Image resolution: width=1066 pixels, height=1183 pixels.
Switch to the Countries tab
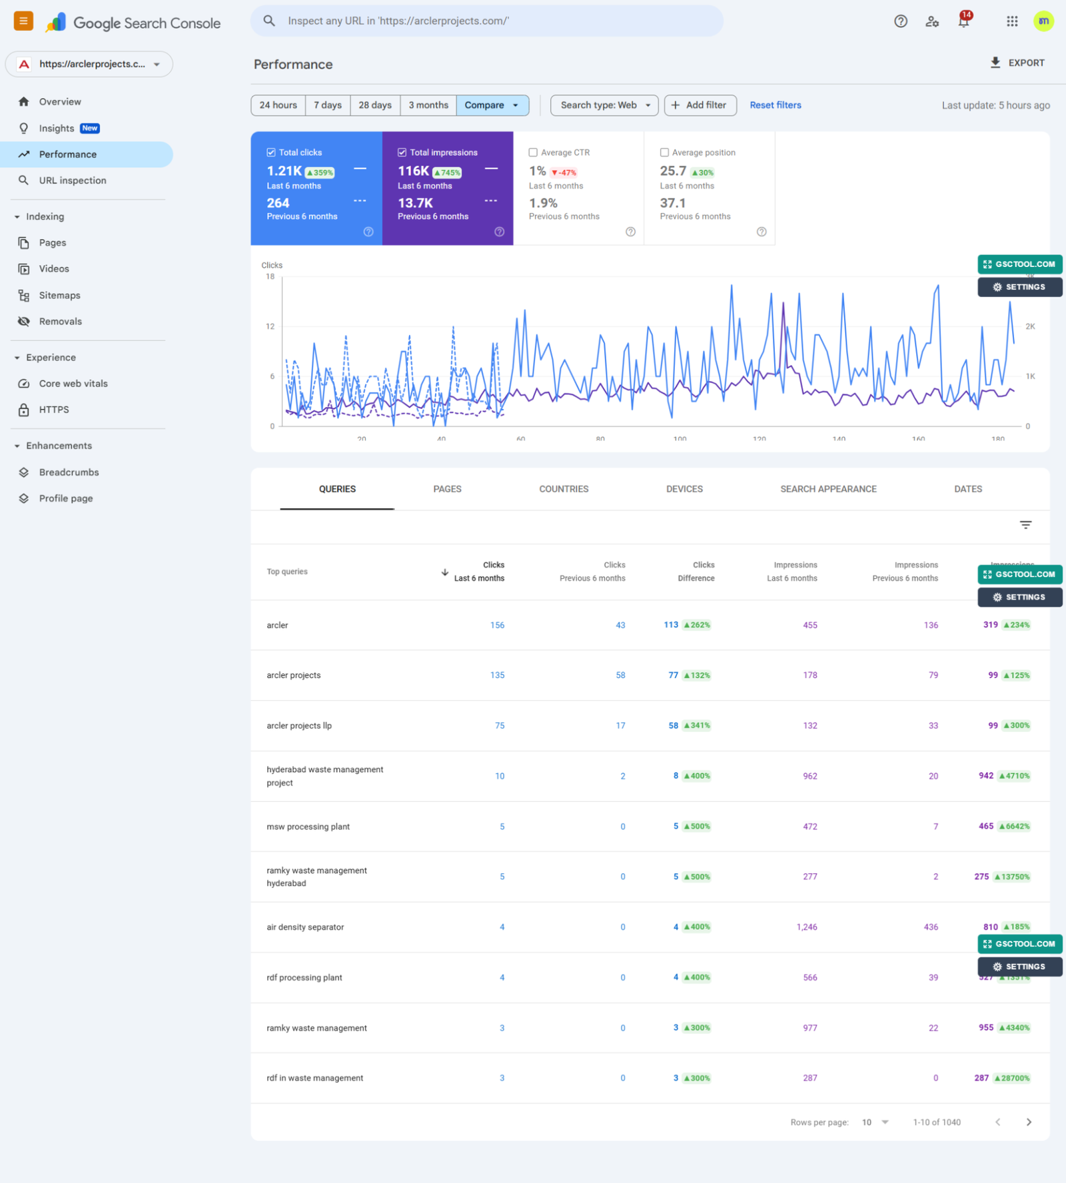click(563, 489)
